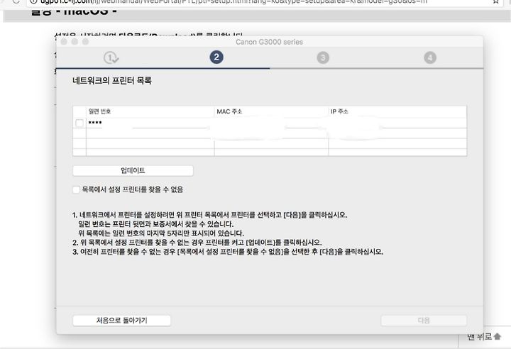Image resolution: width=511 pixels, height=349 pixels.
Task: Click the 네트워크의 프린터 목록 heading
Action: pyautogui.click(x=112, y=80)
